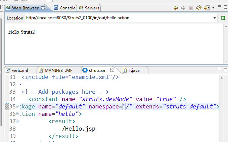
Task: Go back in the web browser
Action: coord(176,8)
